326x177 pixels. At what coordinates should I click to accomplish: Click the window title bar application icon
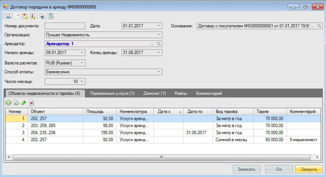(6, 7)
